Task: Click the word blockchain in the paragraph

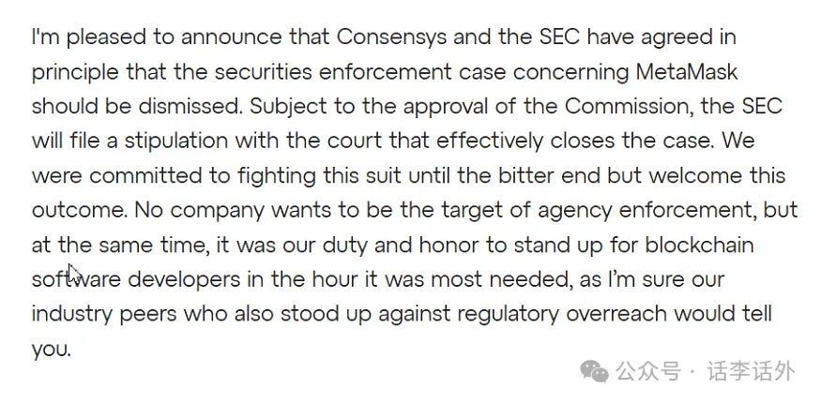Action: point(699,245)
